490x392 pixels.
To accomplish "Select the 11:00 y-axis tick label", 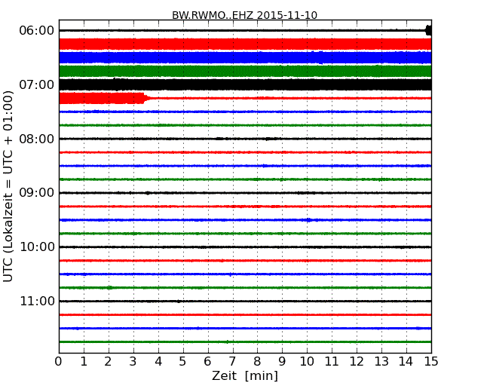I will click(x=37, y=301).
